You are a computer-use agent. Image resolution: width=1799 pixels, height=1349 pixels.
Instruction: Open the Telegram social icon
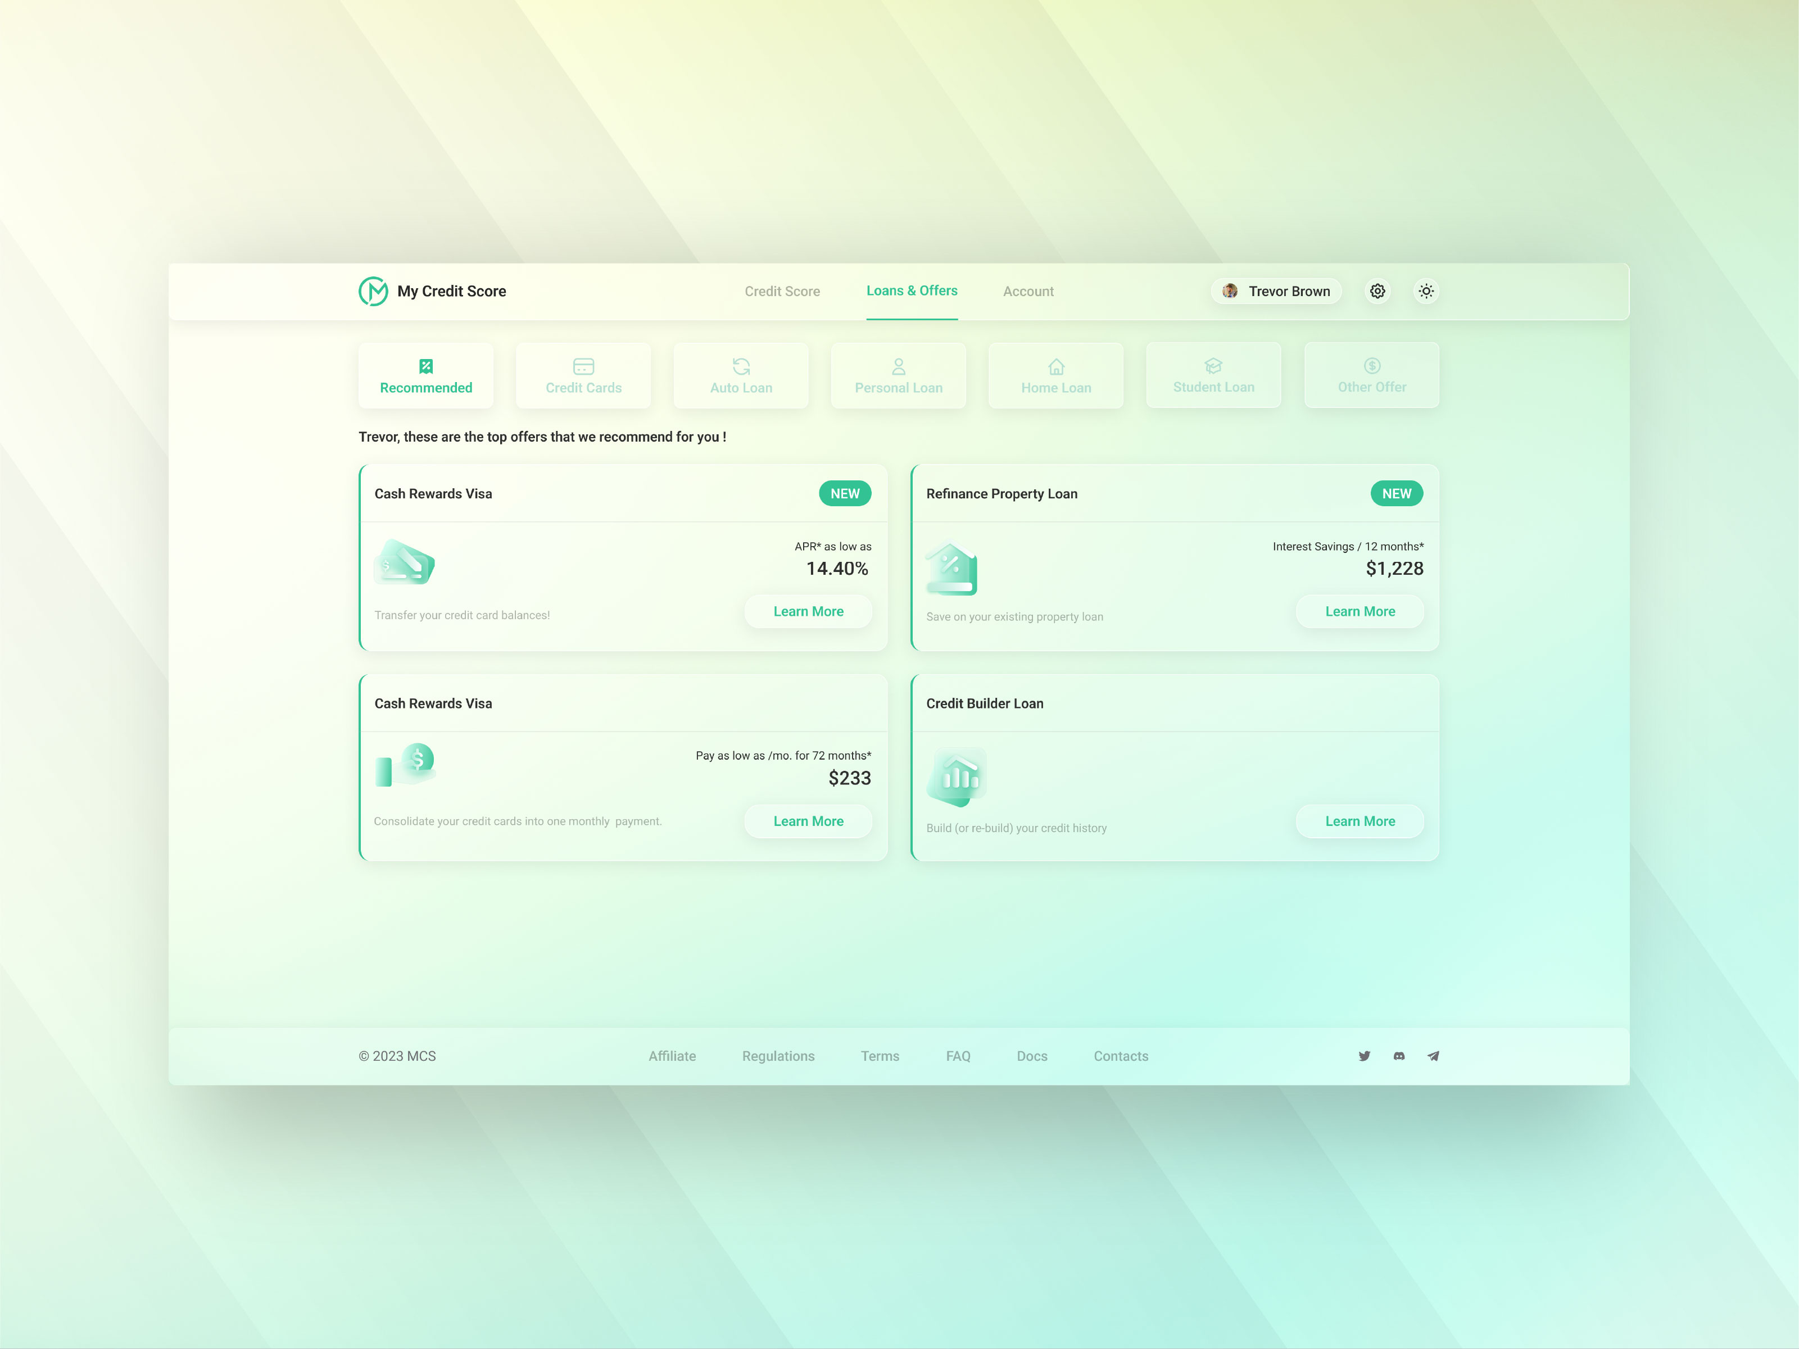[1433, 1056]
